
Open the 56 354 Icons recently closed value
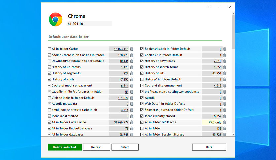[x=217, y=116]
